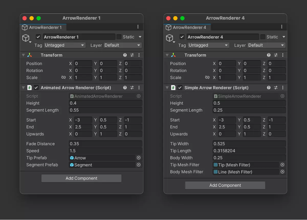Open Tag dropdown in ArrowRenderer 1
Viewport: 307px width, 220px height.
pos(65,45)
